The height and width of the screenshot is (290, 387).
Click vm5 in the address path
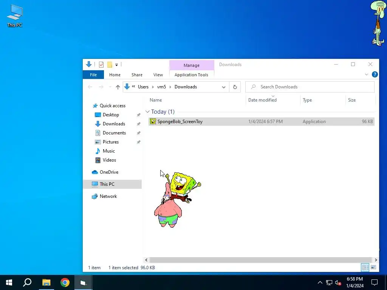coord(161,87)
